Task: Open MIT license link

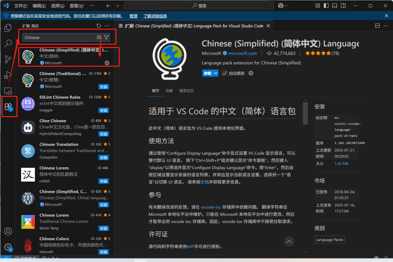Action: pos(190,247)
